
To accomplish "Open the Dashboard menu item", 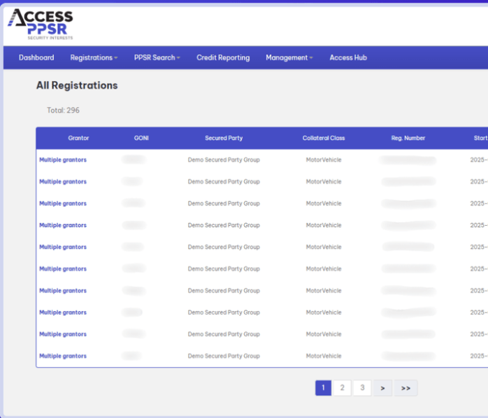I will click(x=36, y=57).
